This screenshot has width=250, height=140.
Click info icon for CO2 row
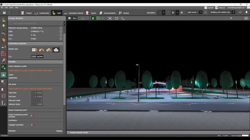[x=61, y=39]
